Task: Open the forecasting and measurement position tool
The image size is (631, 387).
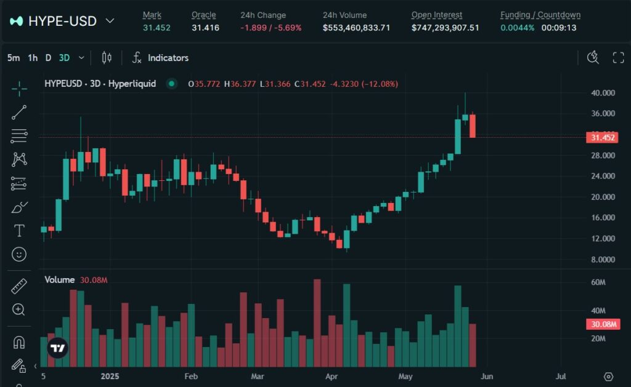Action: [19, 183]
